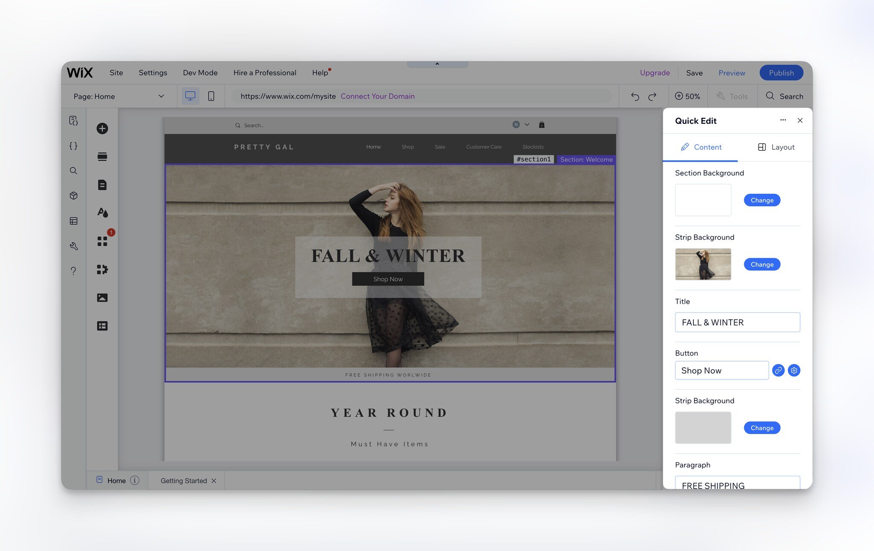The height and width of the screenshot is (551, 874).
Task: Click Connect Your Domain link
Action: coord(378,96)
